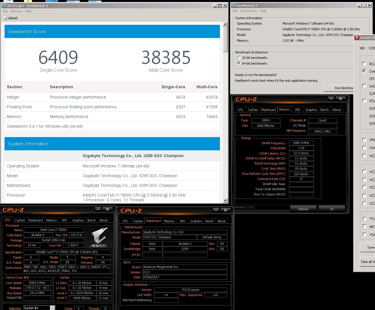
Task: Click the Upload icon in Geekbench results
Action: click(5, 18)
